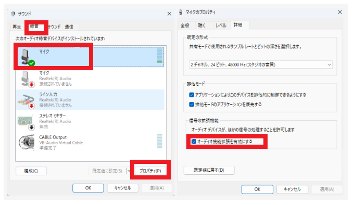Viewport: 354px width, 205px height.
Task: Click キャンセル in the マイクのプロパティ dialog
Action: [x=292, y=189]
